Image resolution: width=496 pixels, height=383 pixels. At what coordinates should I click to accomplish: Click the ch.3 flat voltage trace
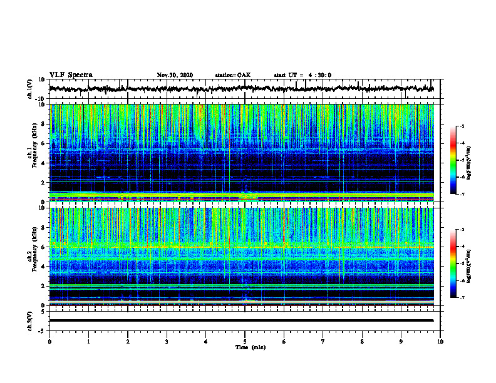(x=241, y=320)
